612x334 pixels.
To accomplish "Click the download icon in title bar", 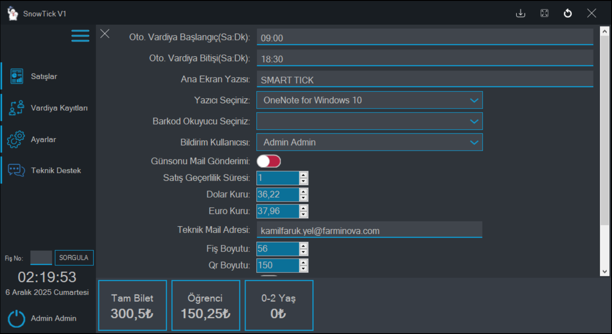I will pyautogui.click(x=521, y=13).
